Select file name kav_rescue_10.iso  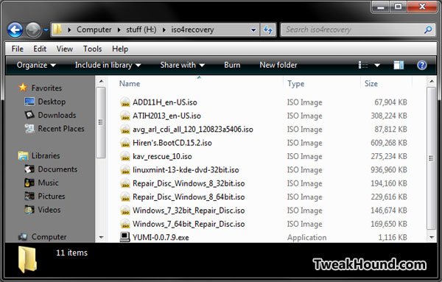point(162,156)
